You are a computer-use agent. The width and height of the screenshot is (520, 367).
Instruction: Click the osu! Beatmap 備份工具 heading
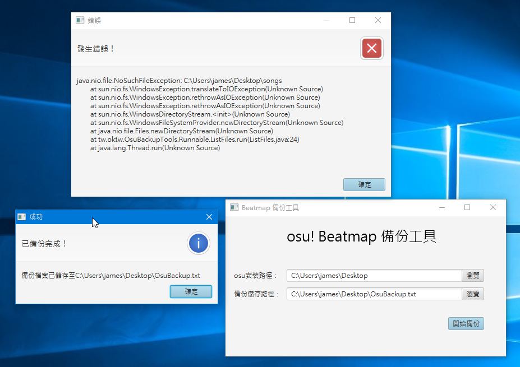[361, 236]
